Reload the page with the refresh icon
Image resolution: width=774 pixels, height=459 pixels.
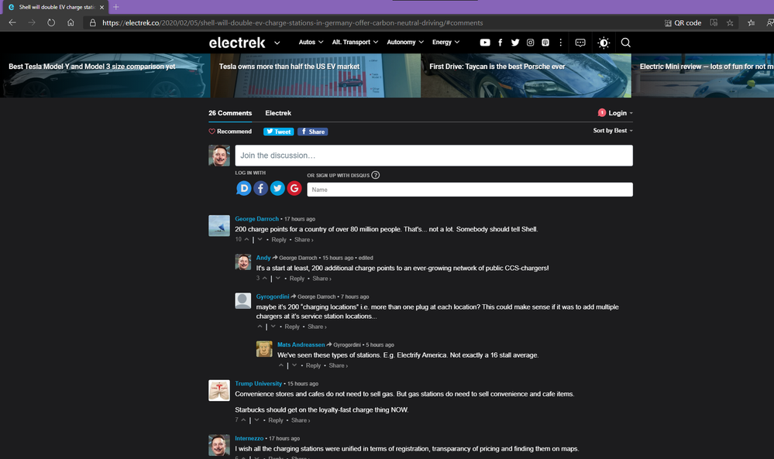[51, 22]
